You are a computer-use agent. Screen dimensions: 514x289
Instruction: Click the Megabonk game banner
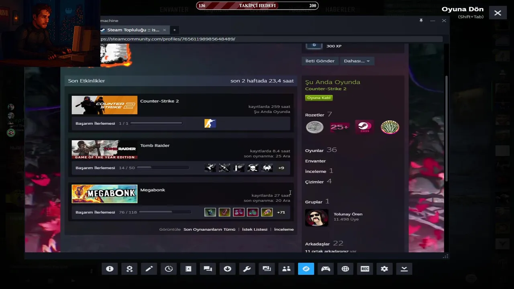(104, 194)
